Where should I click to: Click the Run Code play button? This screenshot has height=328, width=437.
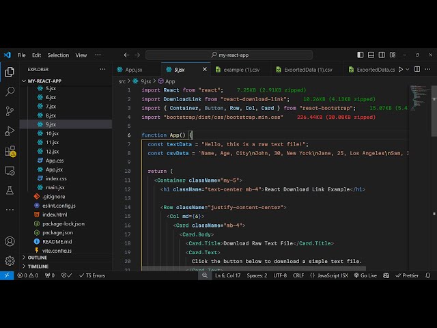[401, 69]
